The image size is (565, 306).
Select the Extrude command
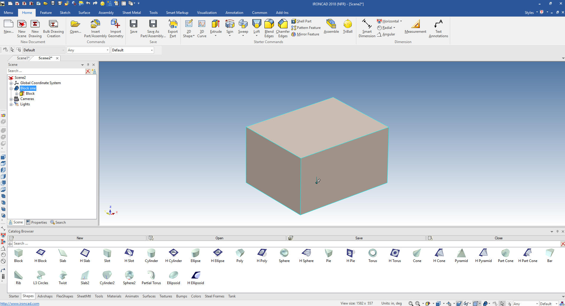point(215,26)
